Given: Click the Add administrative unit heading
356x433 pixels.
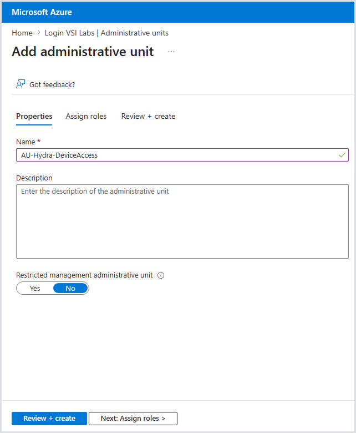Looking at the screenshot, I should (x=83, y=52).
